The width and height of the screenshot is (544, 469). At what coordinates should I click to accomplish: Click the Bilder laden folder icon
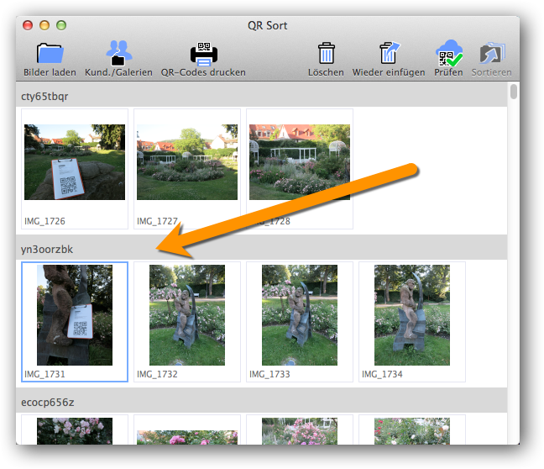pos(50,54)
